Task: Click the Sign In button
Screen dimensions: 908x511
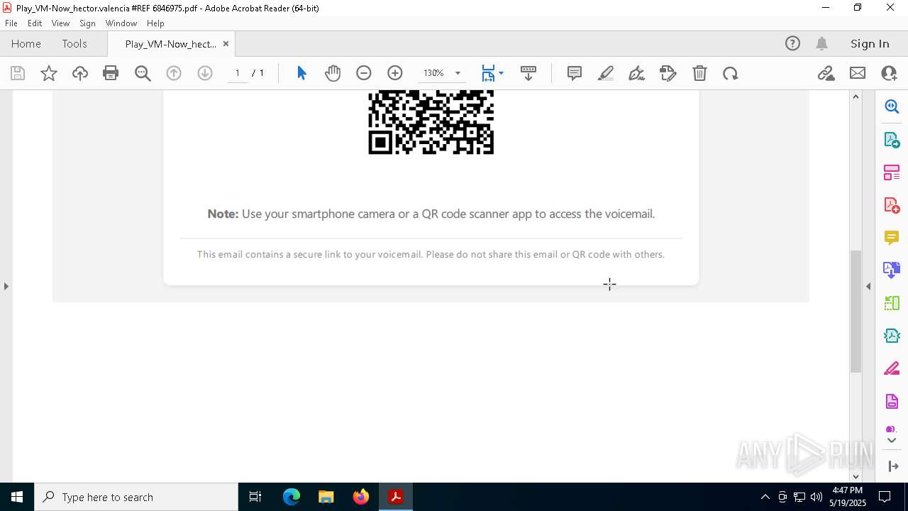Action: (x=870, y=43)
